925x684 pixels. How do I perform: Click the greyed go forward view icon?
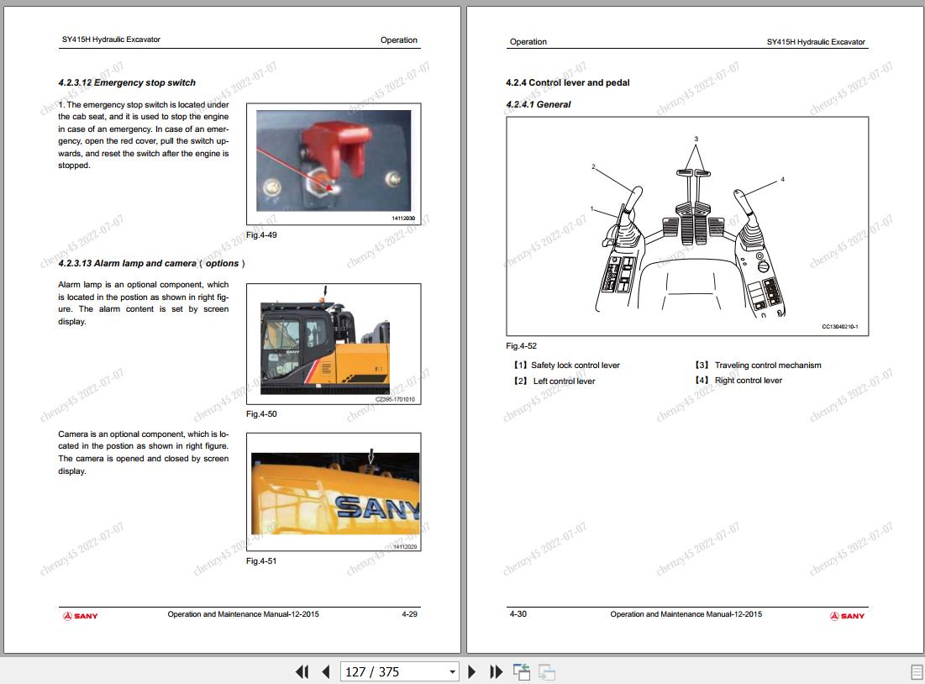tap(547, 671)
